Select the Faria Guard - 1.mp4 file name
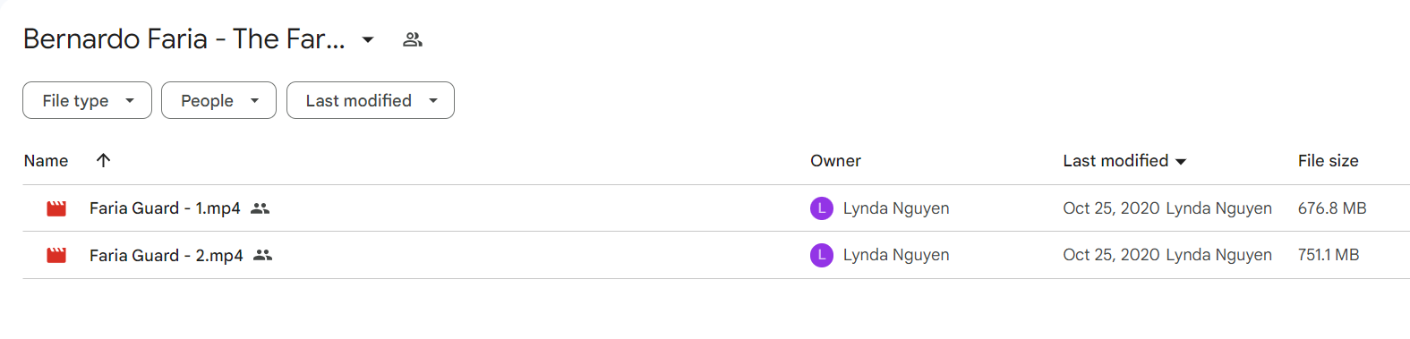The image size is (1410, 339). (x=165, y=208)
